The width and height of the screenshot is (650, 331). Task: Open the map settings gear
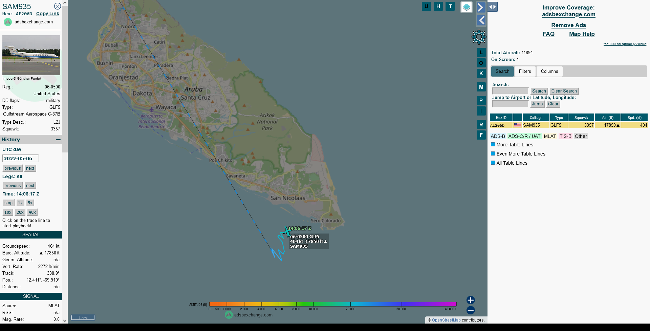[x=479, y=37]
